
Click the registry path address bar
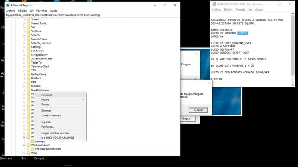93,15
